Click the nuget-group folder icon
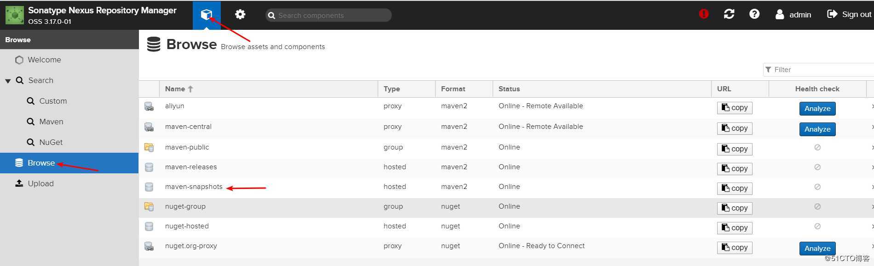This screenshot has width=874, height=266. point(149,207)
